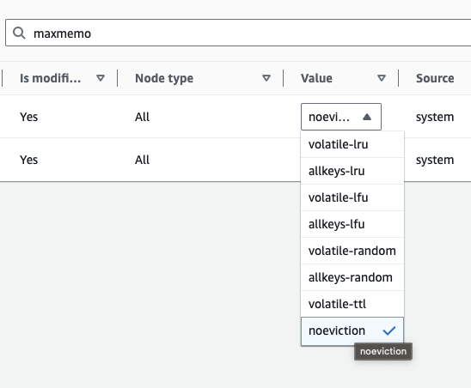Select the checked noeviction option
Screen dimensions: 471x388
(352, 331)
